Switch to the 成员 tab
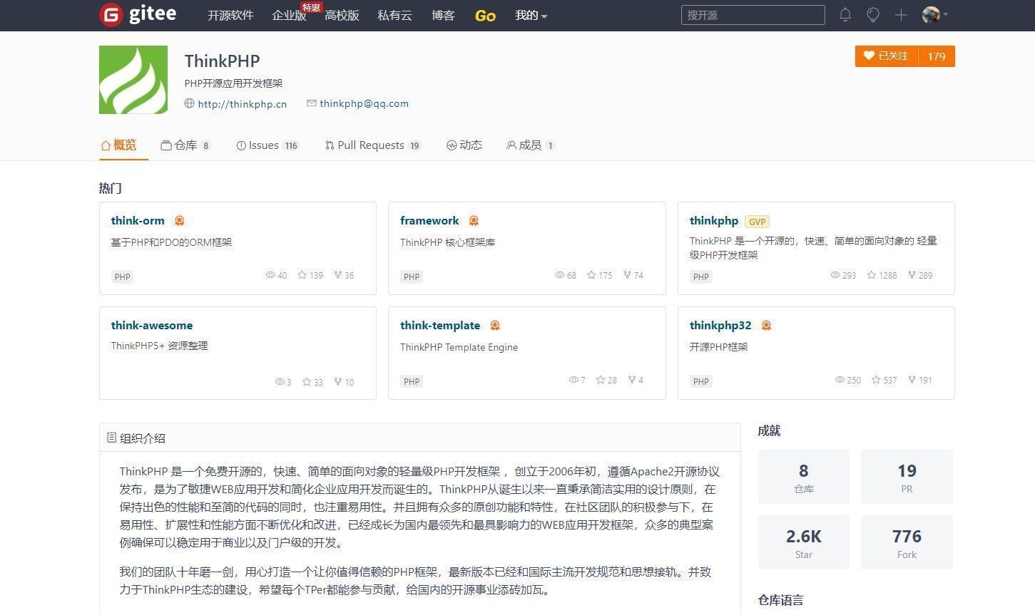Screen dimensions: 1035x615 (531, 145)
